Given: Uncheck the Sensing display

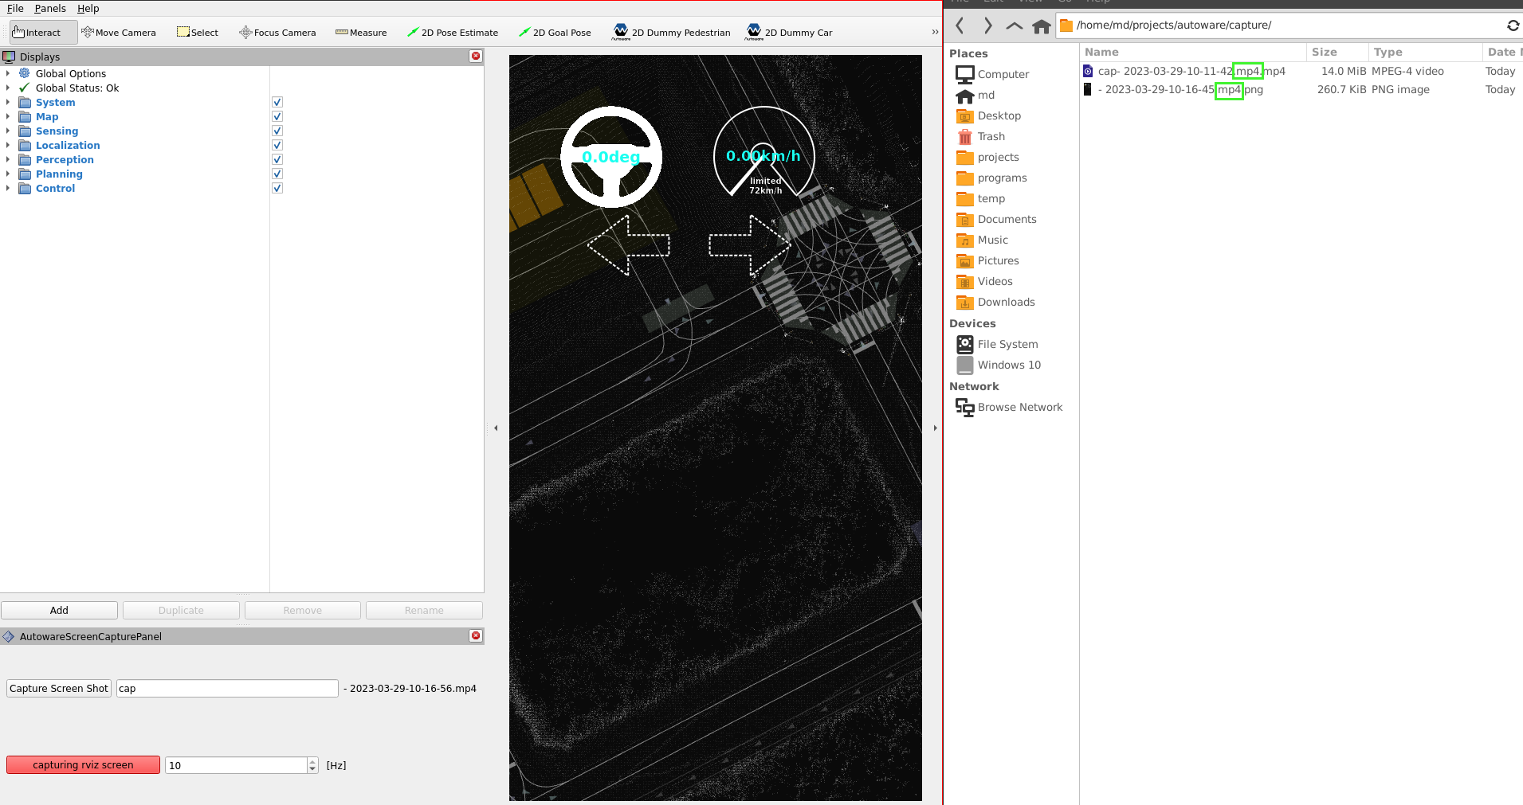Looking at the screenshot, I should tap(277, 131).
